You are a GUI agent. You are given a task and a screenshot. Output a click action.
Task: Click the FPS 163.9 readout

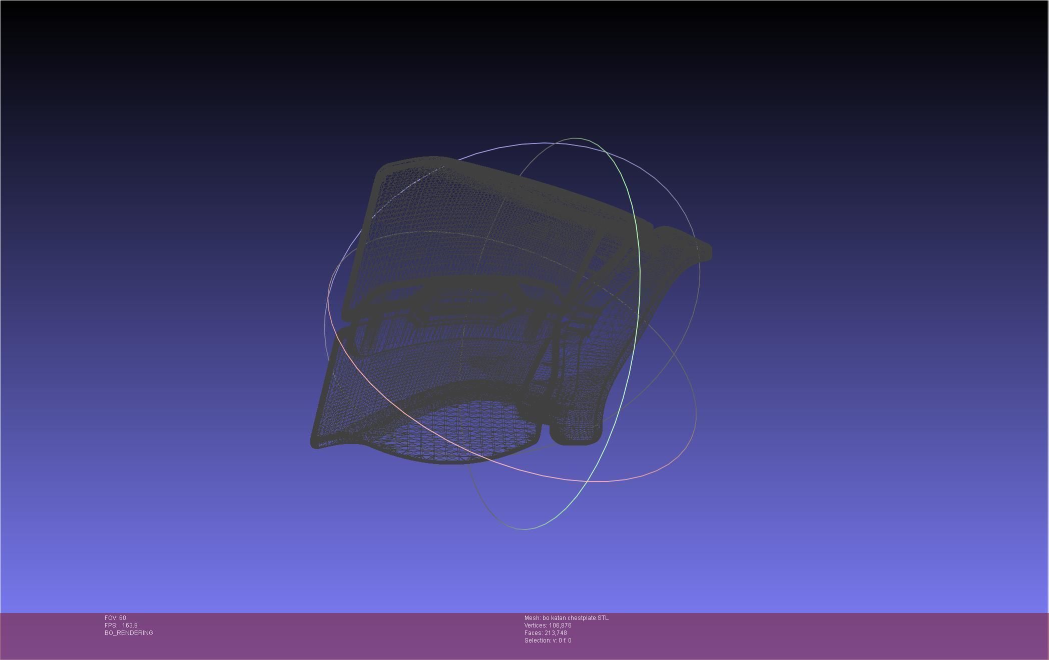(121, 625)
